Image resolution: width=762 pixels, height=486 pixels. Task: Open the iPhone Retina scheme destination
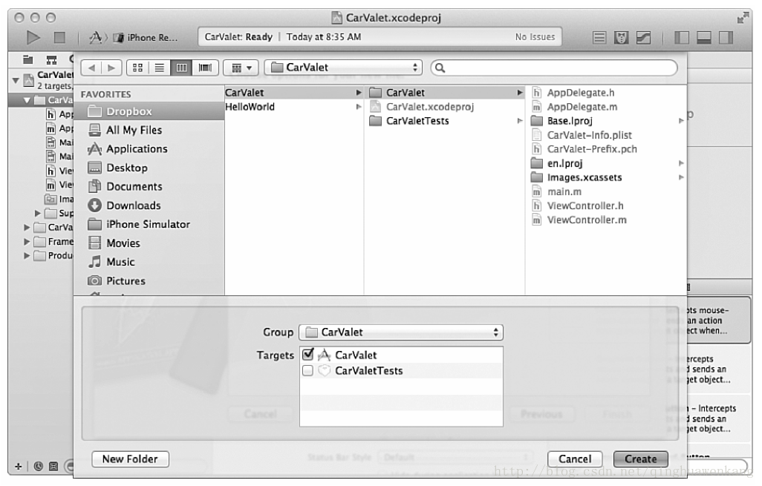tap(147, 37)
